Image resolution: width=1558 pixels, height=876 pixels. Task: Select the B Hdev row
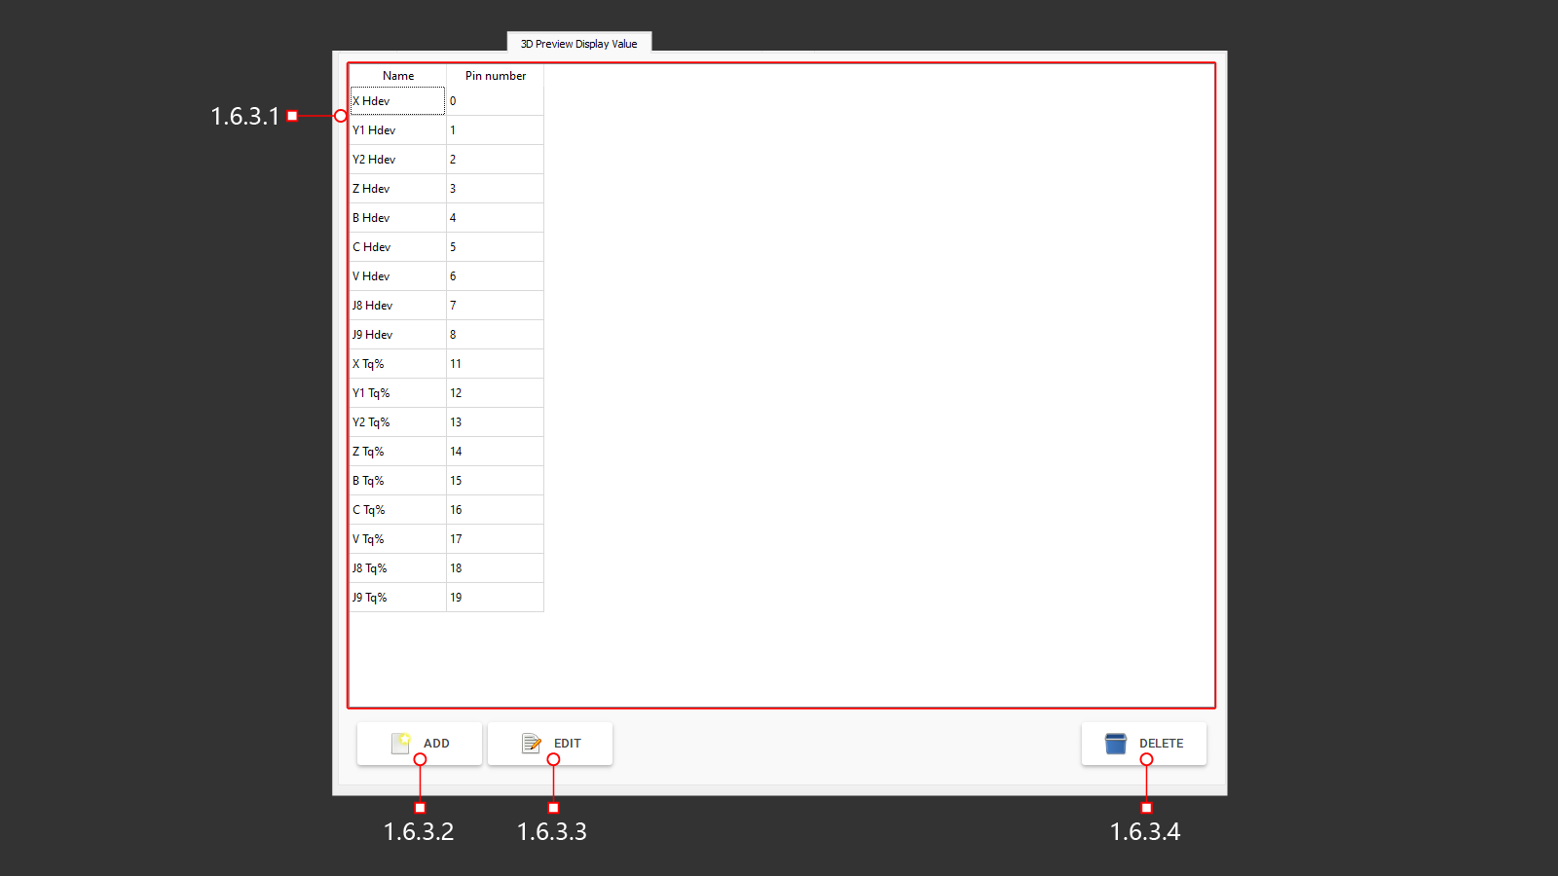click(x=396, y=217)
